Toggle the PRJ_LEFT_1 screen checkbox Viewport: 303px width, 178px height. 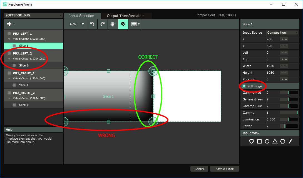[9, 34]
